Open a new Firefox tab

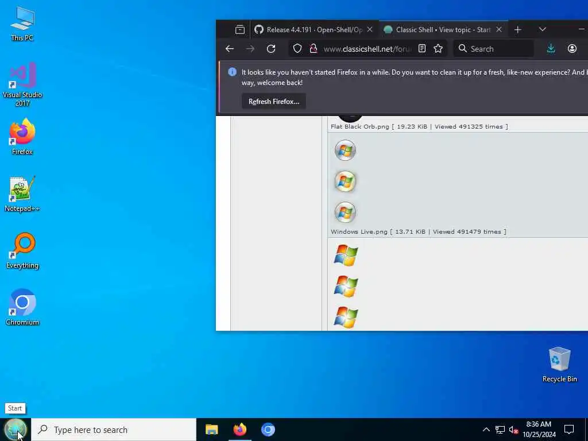pyautogui.click(x=518, y=30)
